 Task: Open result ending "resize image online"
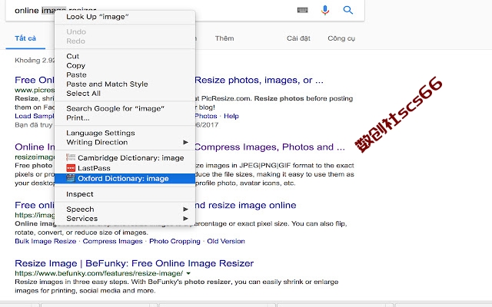tap(245, 205)
